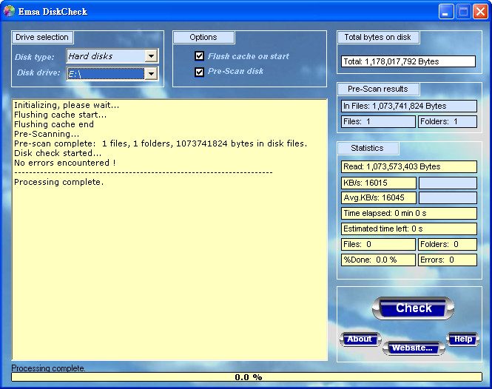The width and height of the screenshot is (492, 389).
Task: Toggle the Flush cache on start checkbox
Action: [199, 56]
